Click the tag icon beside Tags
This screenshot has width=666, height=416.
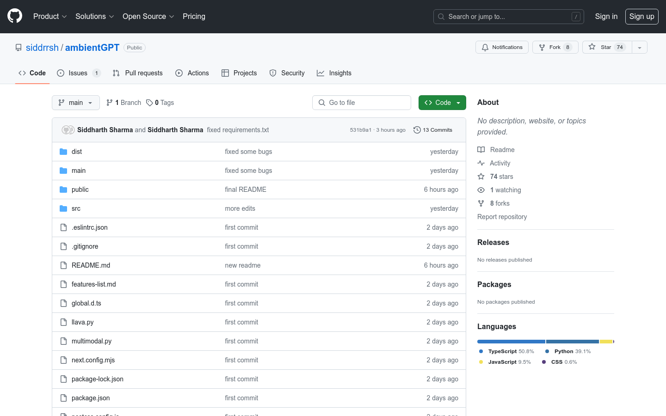[149, 103]
